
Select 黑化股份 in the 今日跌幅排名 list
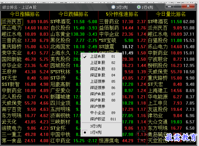pos(60,41)
